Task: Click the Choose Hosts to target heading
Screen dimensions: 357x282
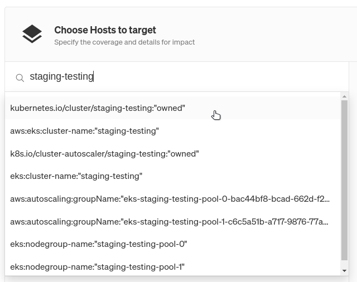Action: tap(105, 30)
